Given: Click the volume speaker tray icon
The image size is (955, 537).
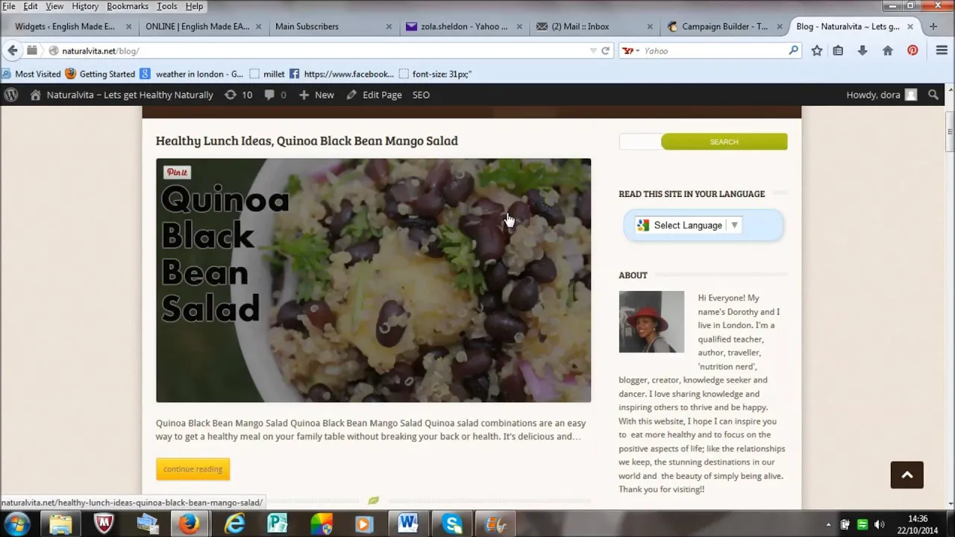Looking at the screenshot, I should (879, 524).
